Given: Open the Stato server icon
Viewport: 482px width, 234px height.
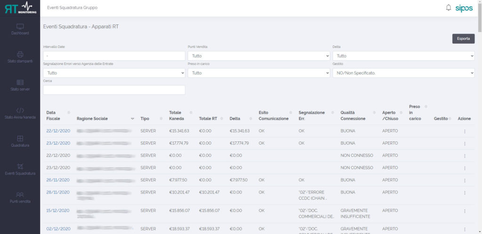Looking at the screenshot, I should 20,82.
